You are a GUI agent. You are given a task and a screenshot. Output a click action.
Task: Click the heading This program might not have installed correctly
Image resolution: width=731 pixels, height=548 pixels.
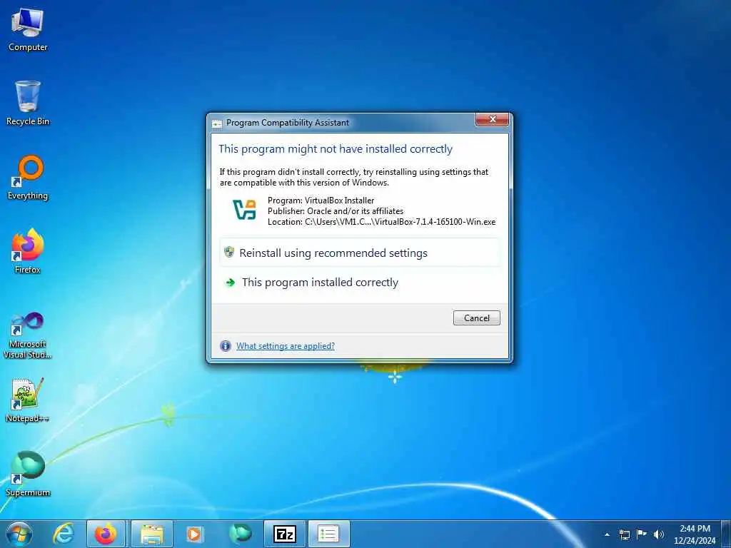(336, 148)
